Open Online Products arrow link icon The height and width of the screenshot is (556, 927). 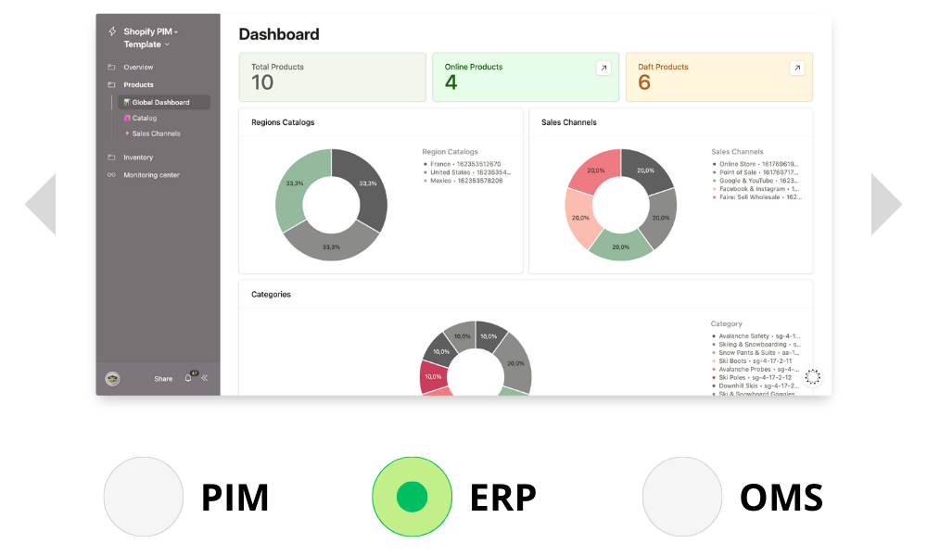[x=603, y=68]
